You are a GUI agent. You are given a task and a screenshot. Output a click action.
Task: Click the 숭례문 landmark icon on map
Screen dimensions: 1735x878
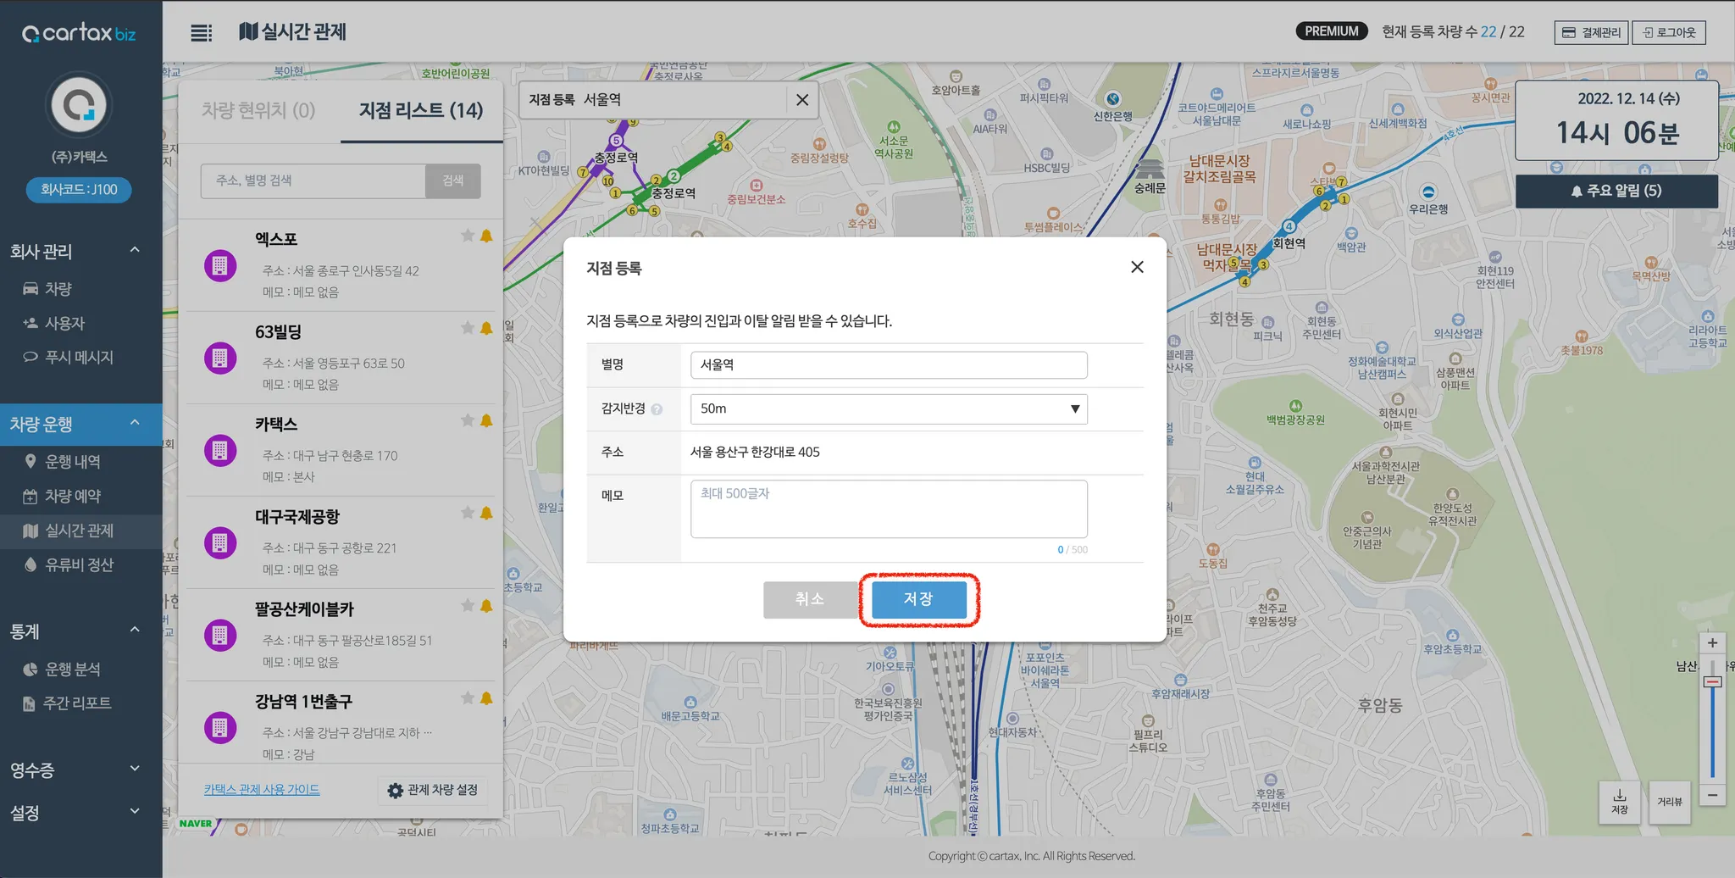pos(1150,169)
